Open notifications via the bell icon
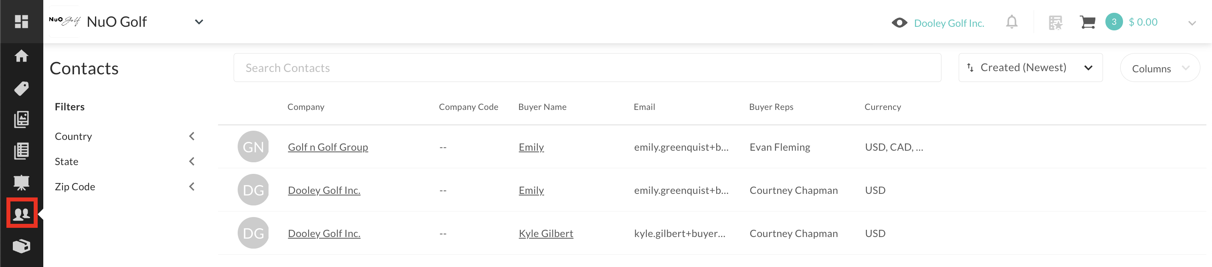Image resolution: width=1212 pixels, height=267 pixels. tap(1012, 22)
